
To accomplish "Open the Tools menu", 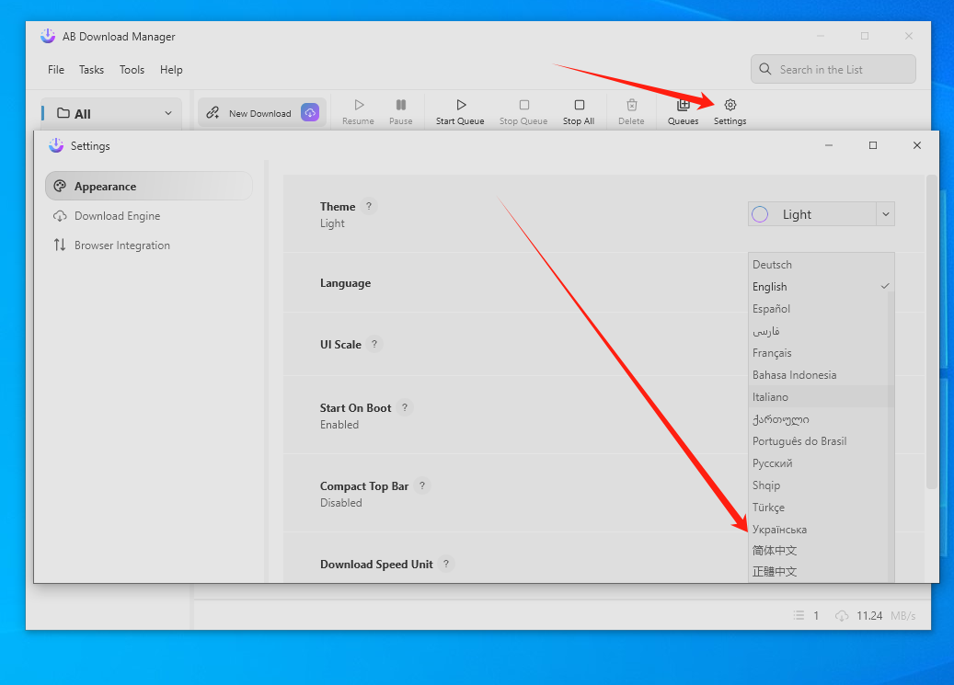I will (x=132, y=69).
